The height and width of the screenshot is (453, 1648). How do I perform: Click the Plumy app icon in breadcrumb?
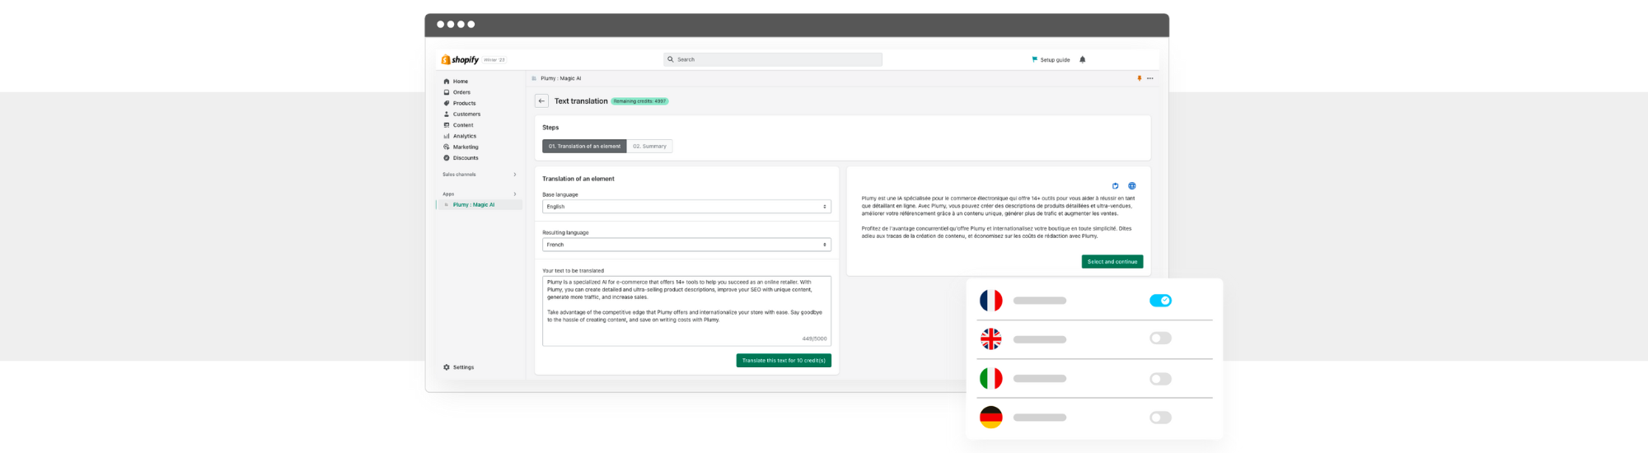(534, 78)
